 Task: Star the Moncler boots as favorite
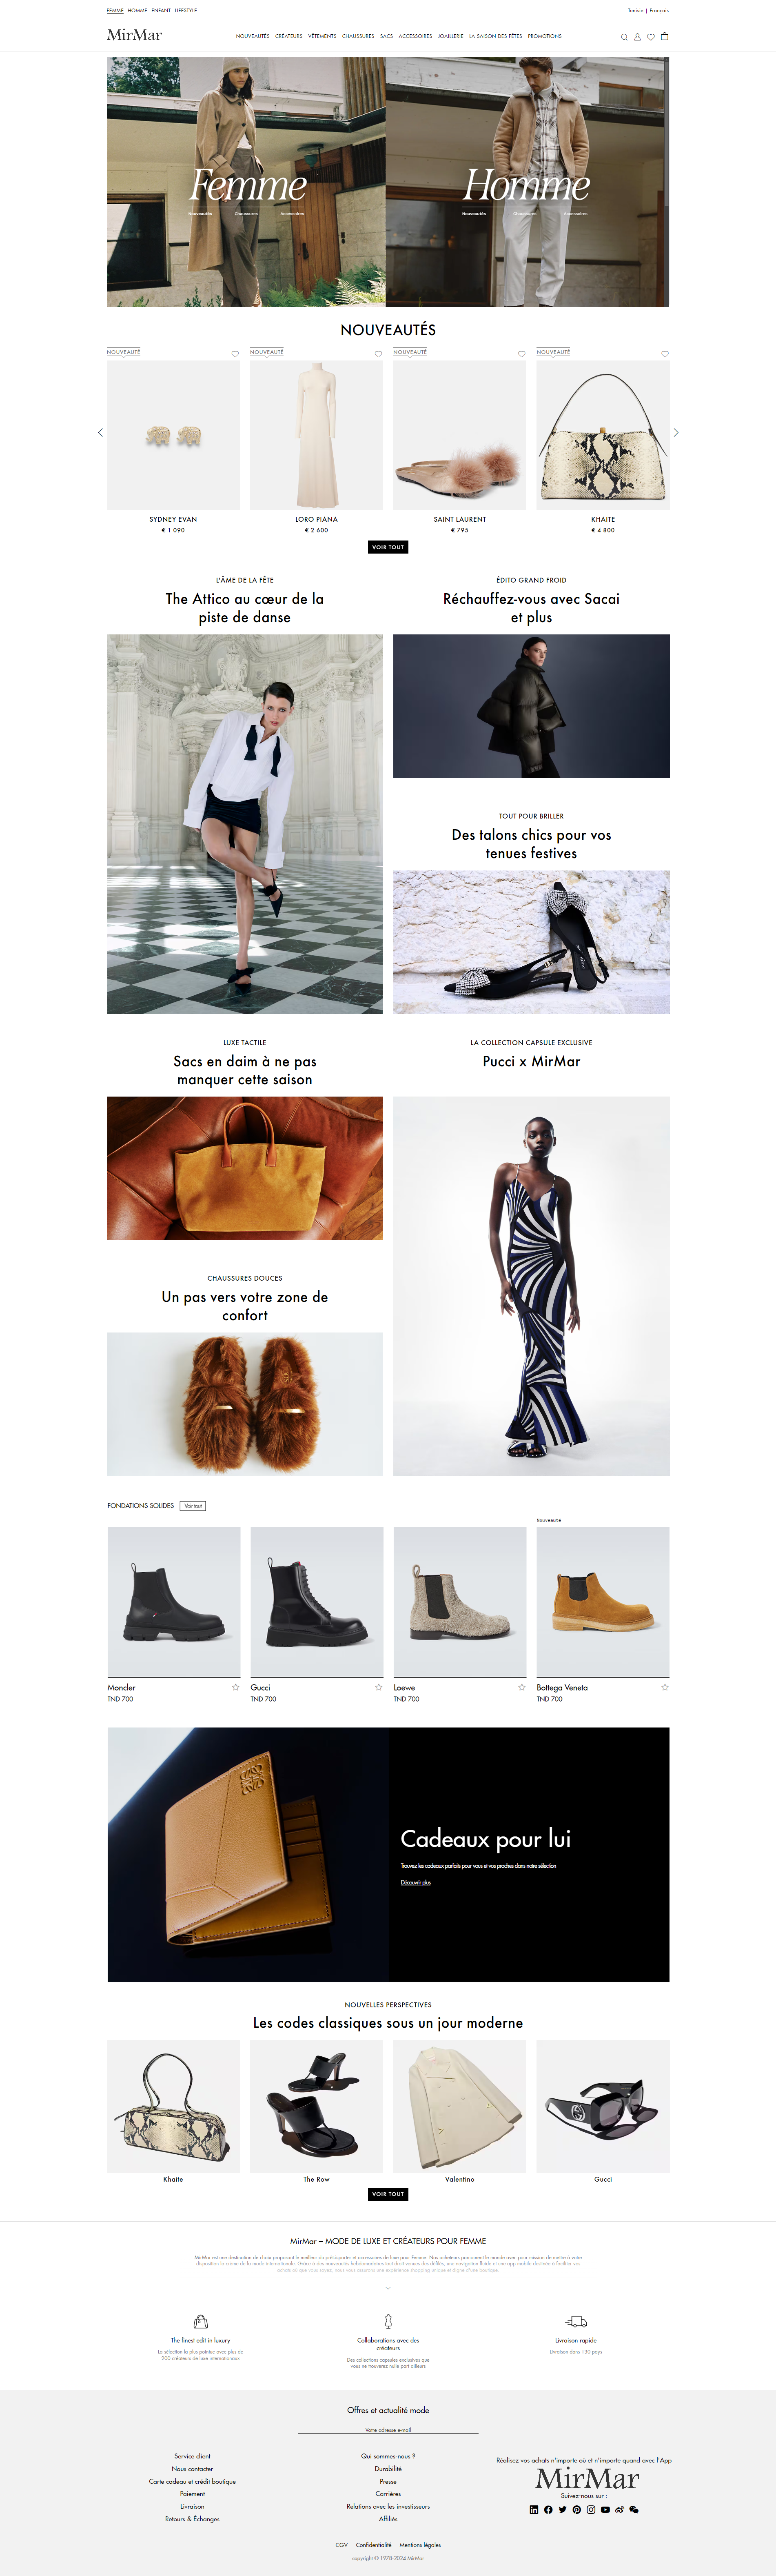coord(236,1687)
